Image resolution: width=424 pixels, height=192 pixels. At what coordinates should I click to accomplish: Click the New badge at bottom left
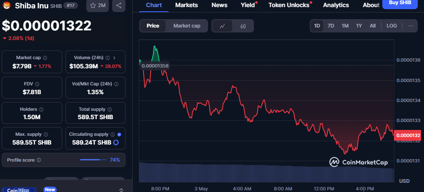click(50, 190)
